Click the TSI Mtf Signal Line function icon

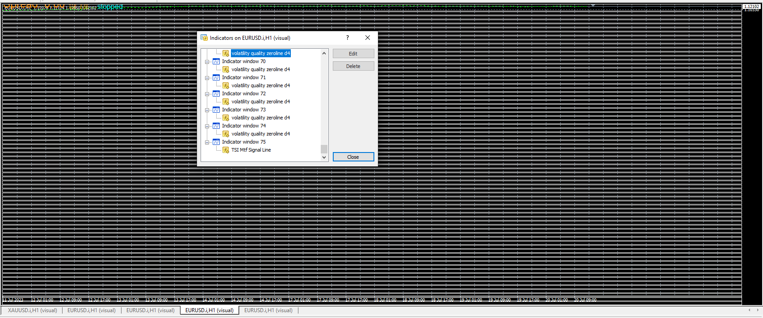(x=226, y=150)
